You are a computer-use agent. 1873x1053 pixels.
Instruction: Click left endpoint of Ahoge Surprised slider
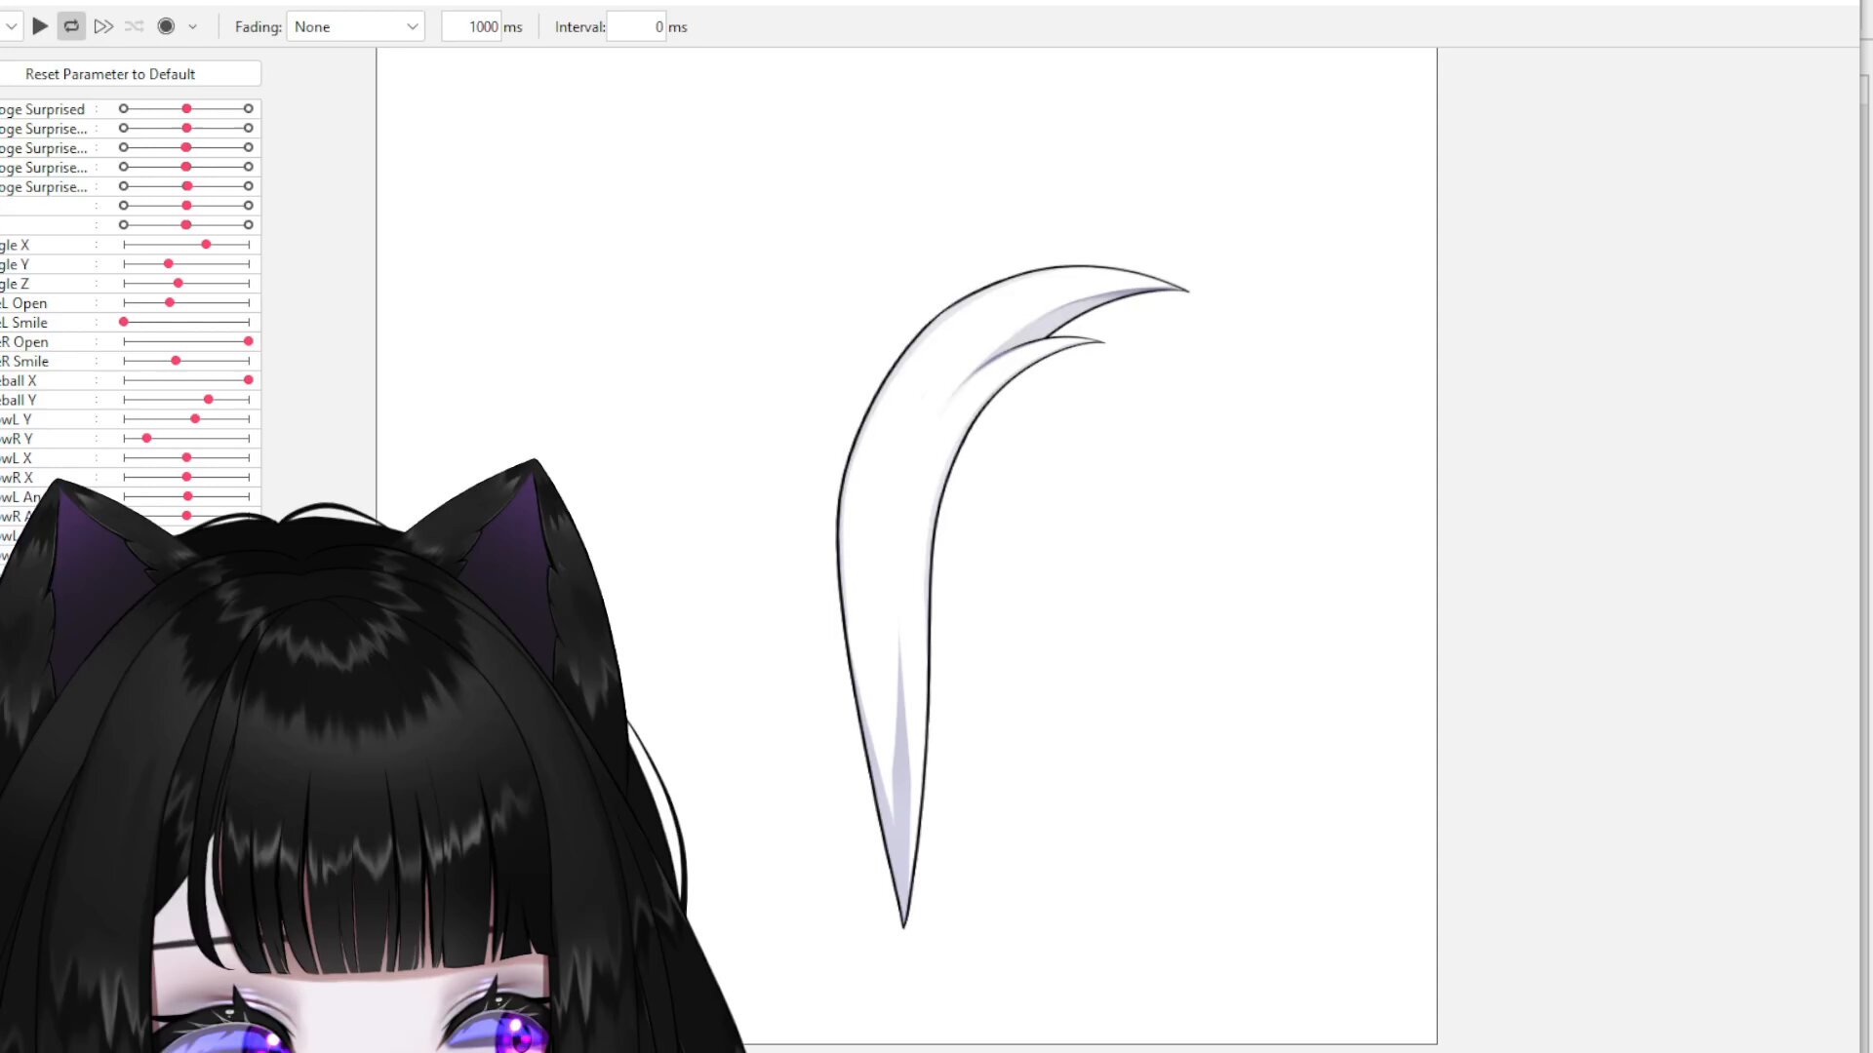[124, 109]
